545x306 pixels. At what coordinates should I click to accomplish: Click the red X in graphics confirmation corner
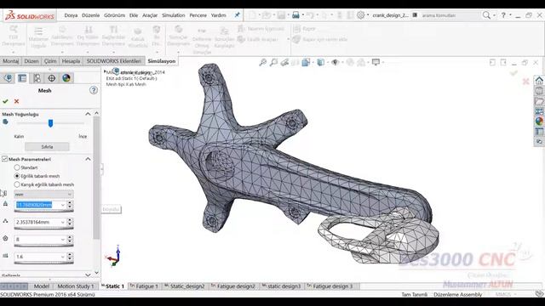pos(526,82)
